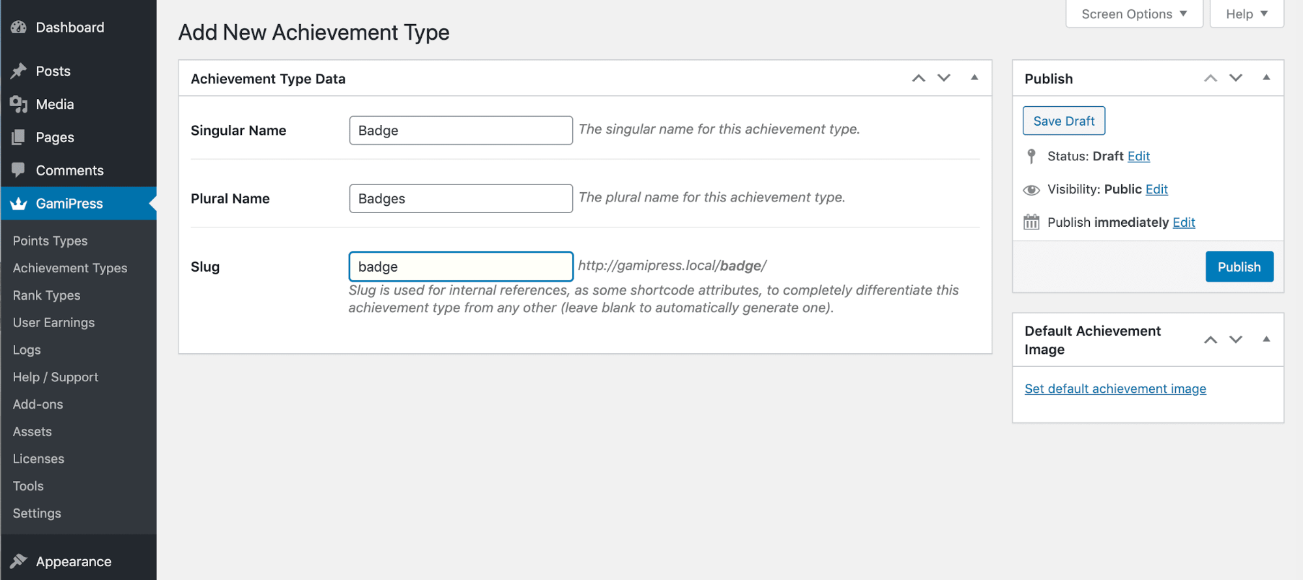Click the blue Publish button

(1239, 267)
